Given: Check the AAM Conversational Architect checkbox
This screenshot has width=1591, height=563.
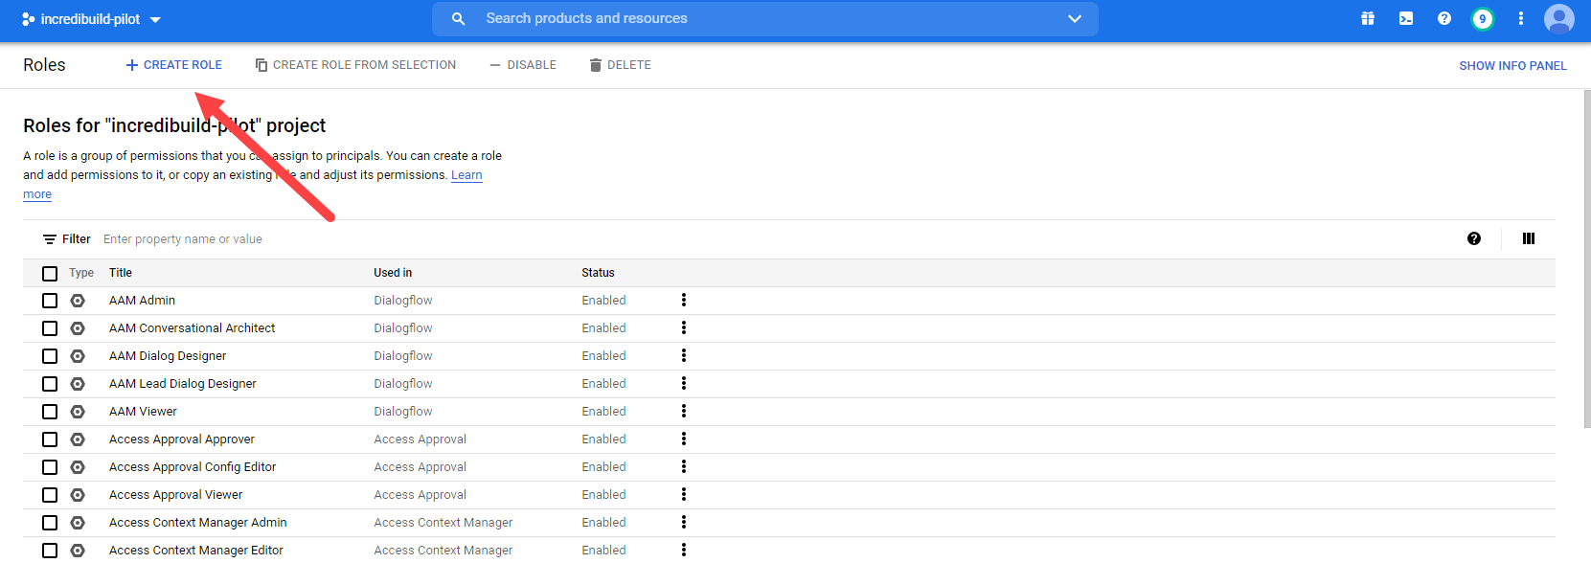Looking at the screenshot, I should point(50,328).
